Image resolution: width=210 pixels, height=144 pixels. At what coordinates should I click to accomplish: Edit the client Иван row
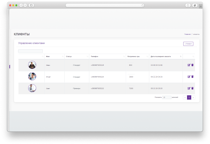189,65
